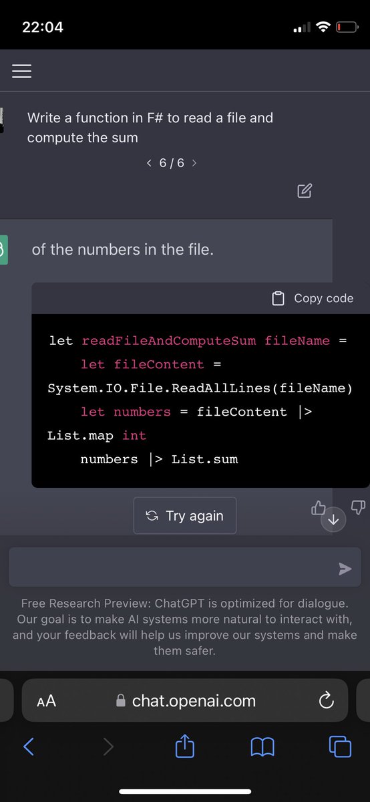
Task: Tap the 6 / 6 version counter
Action: 172,162
